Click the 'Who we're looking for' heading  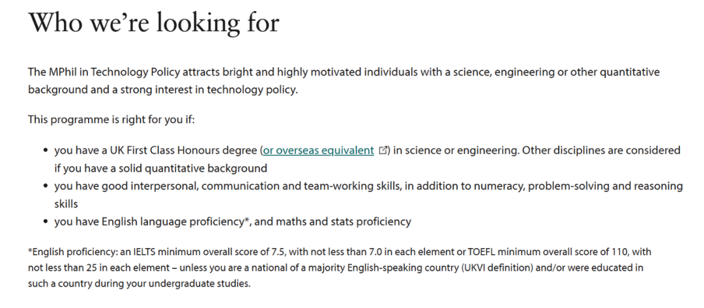point(154,23)
